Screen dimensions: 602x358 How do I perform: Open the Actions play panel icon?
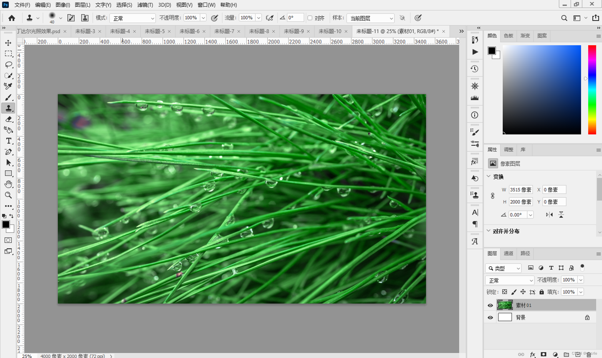[475, 52]
